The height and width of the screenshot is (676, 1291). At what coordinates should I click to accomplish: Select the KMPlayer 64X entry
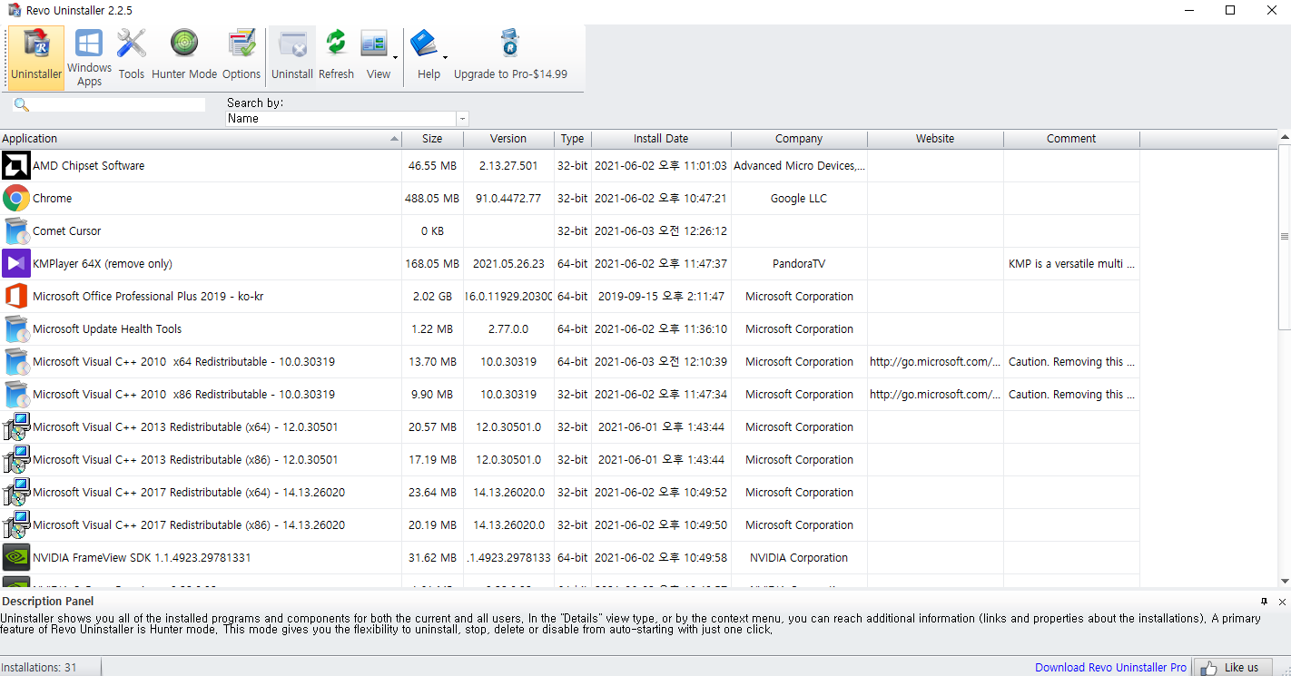[x=102, y=264]
